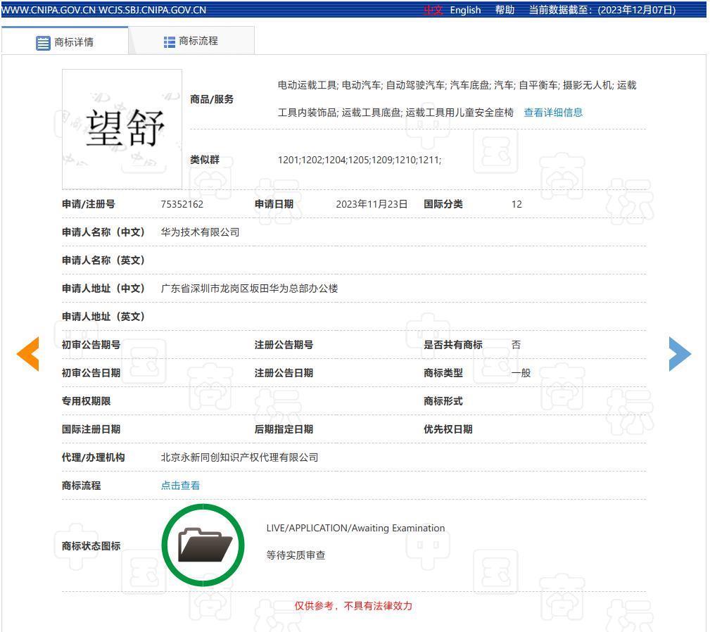
Task: Click the LIVE/APPLICATION/Awaiting Examination status text
Action: point(356,528)
